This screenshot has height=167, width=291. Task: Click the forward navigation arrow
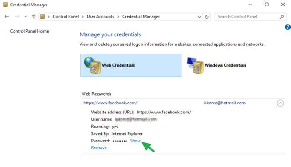pos(17,16)
